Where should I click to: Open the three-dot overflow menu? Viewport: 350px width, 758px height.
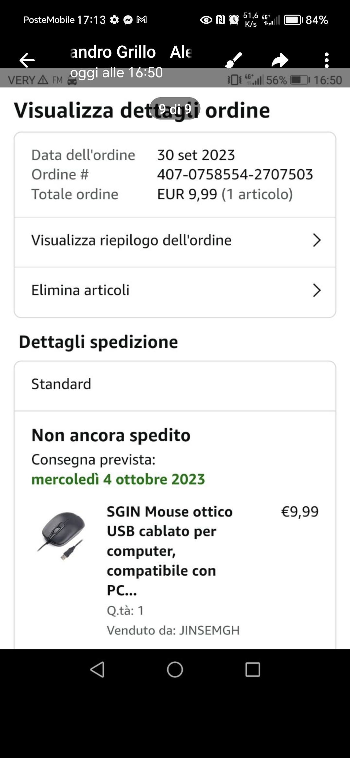click(326, 60)
